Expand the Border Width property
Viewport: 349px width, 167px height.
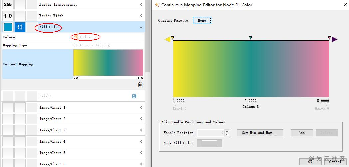tap(141, 16)
